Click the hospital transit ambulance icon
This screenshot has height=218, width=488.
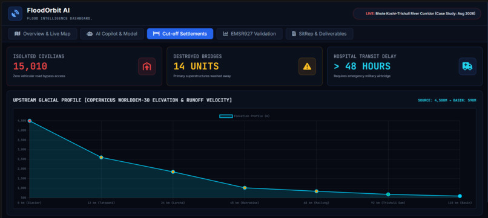click(467, 66)
